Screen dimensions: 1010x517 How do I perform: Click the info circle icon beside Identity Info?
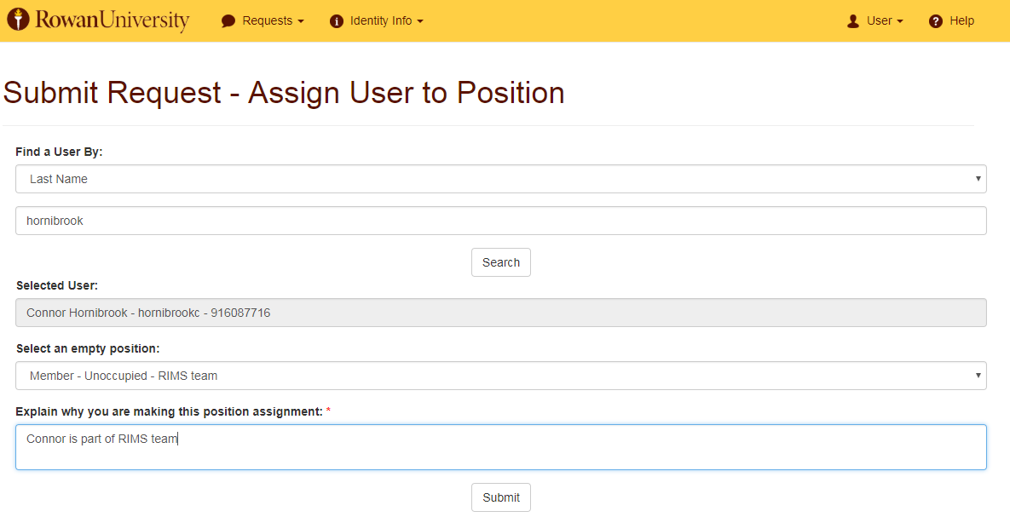[x=337, y=21]
